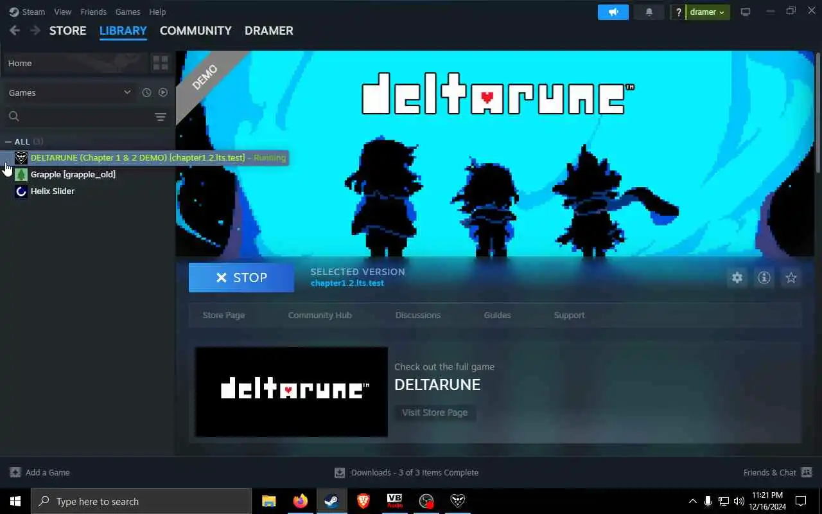
Task: Select Helix Slider in library list
Action: tap(53, 191)
